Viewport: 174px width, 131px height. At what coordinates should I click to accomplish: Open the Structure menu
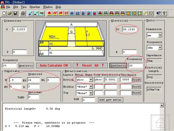(x=35, y=7)
